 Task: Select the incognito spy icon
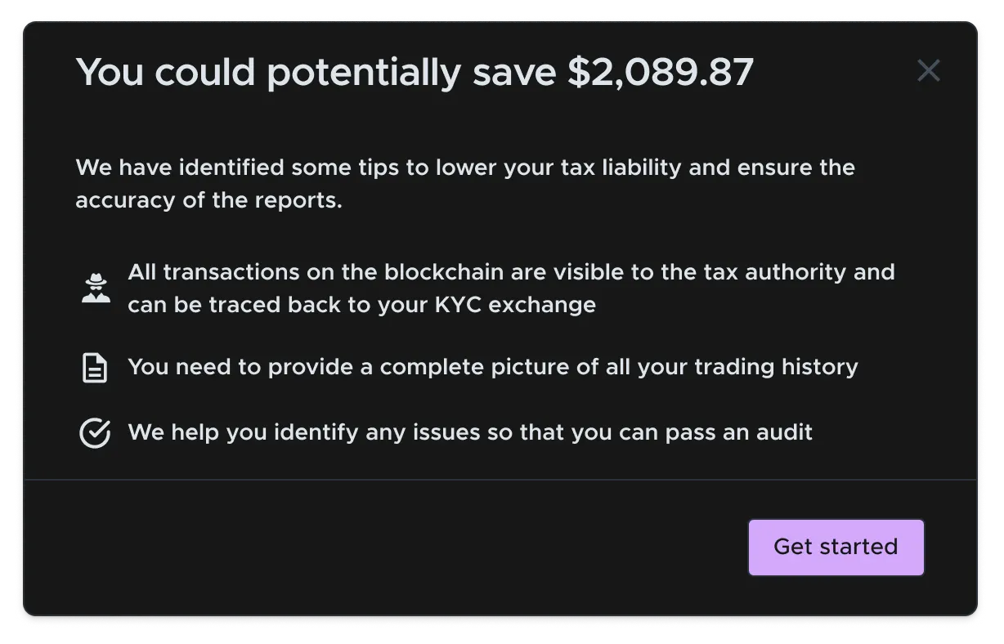(96, 288)
